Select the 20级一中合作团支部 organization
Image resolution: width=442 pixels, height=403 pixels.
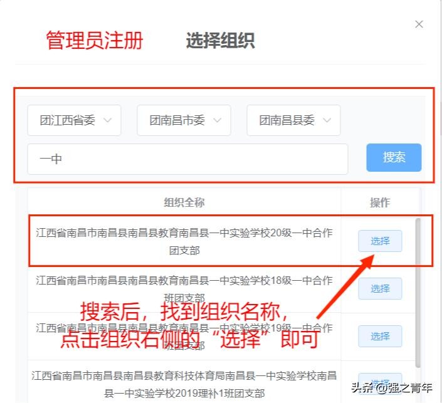tap(380, 241)
